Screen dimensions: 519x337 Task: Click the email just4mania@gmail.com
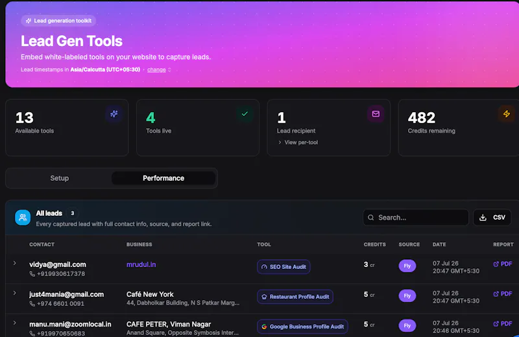pos(67,294)
